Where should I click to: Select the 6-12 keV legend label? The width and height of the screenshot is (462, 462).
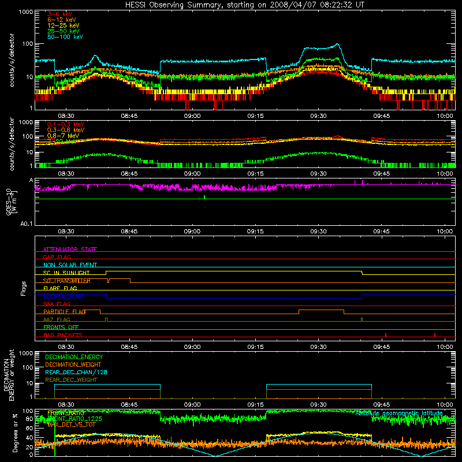click(x=62, y=20)
